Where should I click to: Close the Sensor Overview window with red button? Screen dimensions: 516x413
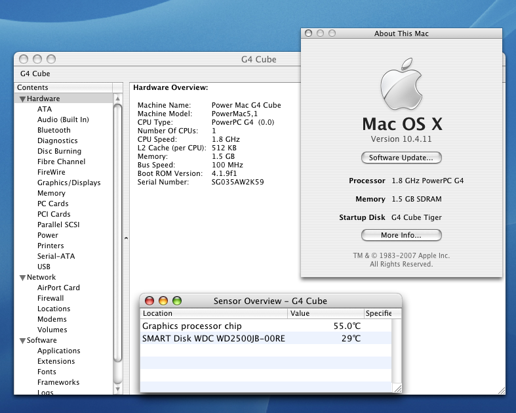(149, 301)
